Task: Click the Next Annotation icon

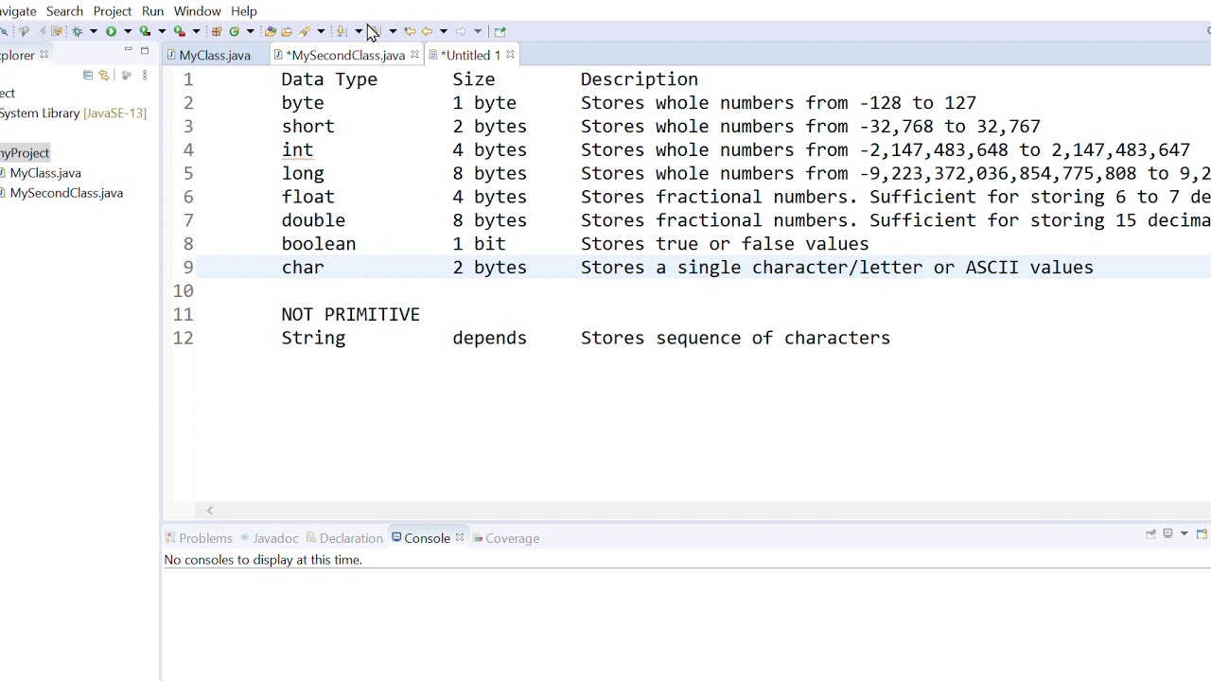Action: [341, 31]
